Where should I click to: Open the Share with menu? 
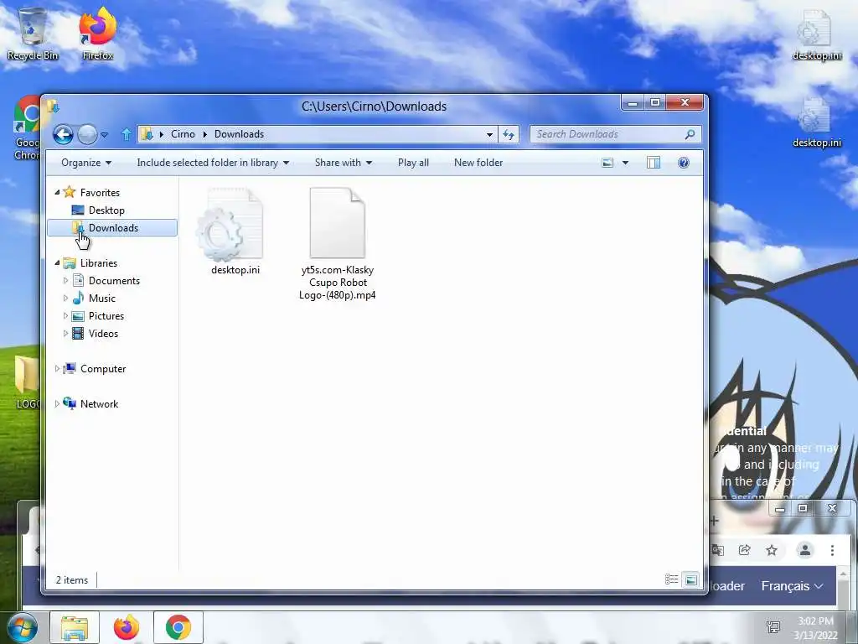point(344,163)
